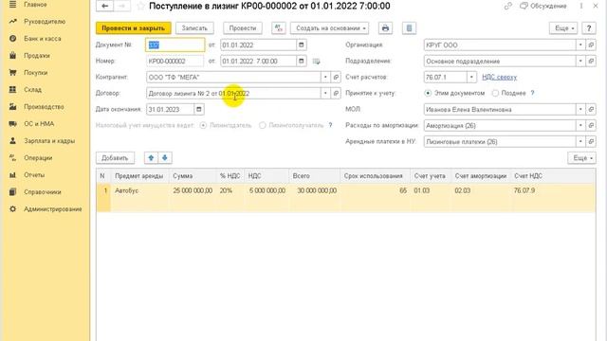Open МОЛ Иванова card icon
Screen dimensions: 607x341
click(591, 110)
